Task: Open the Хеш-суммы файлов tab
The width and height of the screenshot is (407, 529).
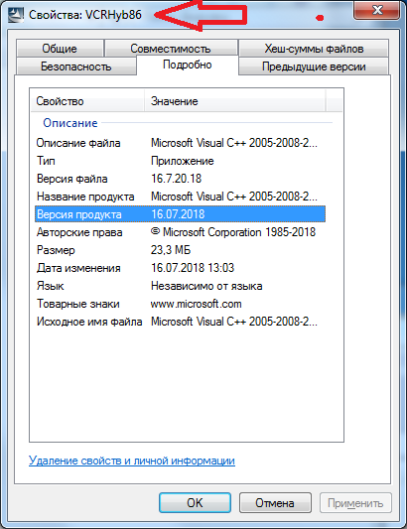Action: 314,49
